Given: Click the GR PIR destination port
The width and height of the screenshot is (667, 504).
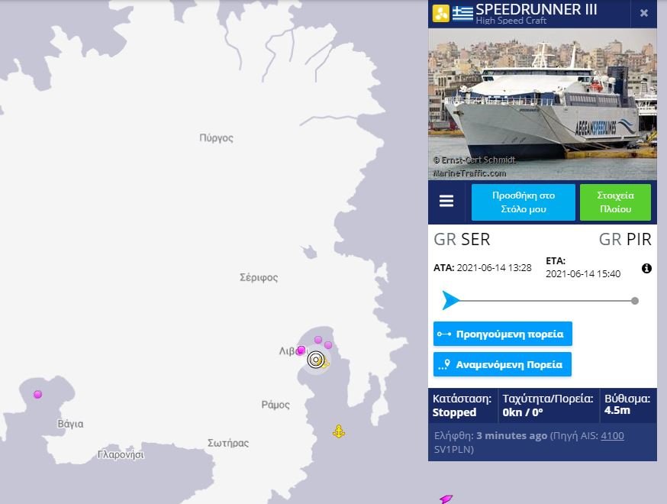Looking at the screenshot, I should [625, 239].
